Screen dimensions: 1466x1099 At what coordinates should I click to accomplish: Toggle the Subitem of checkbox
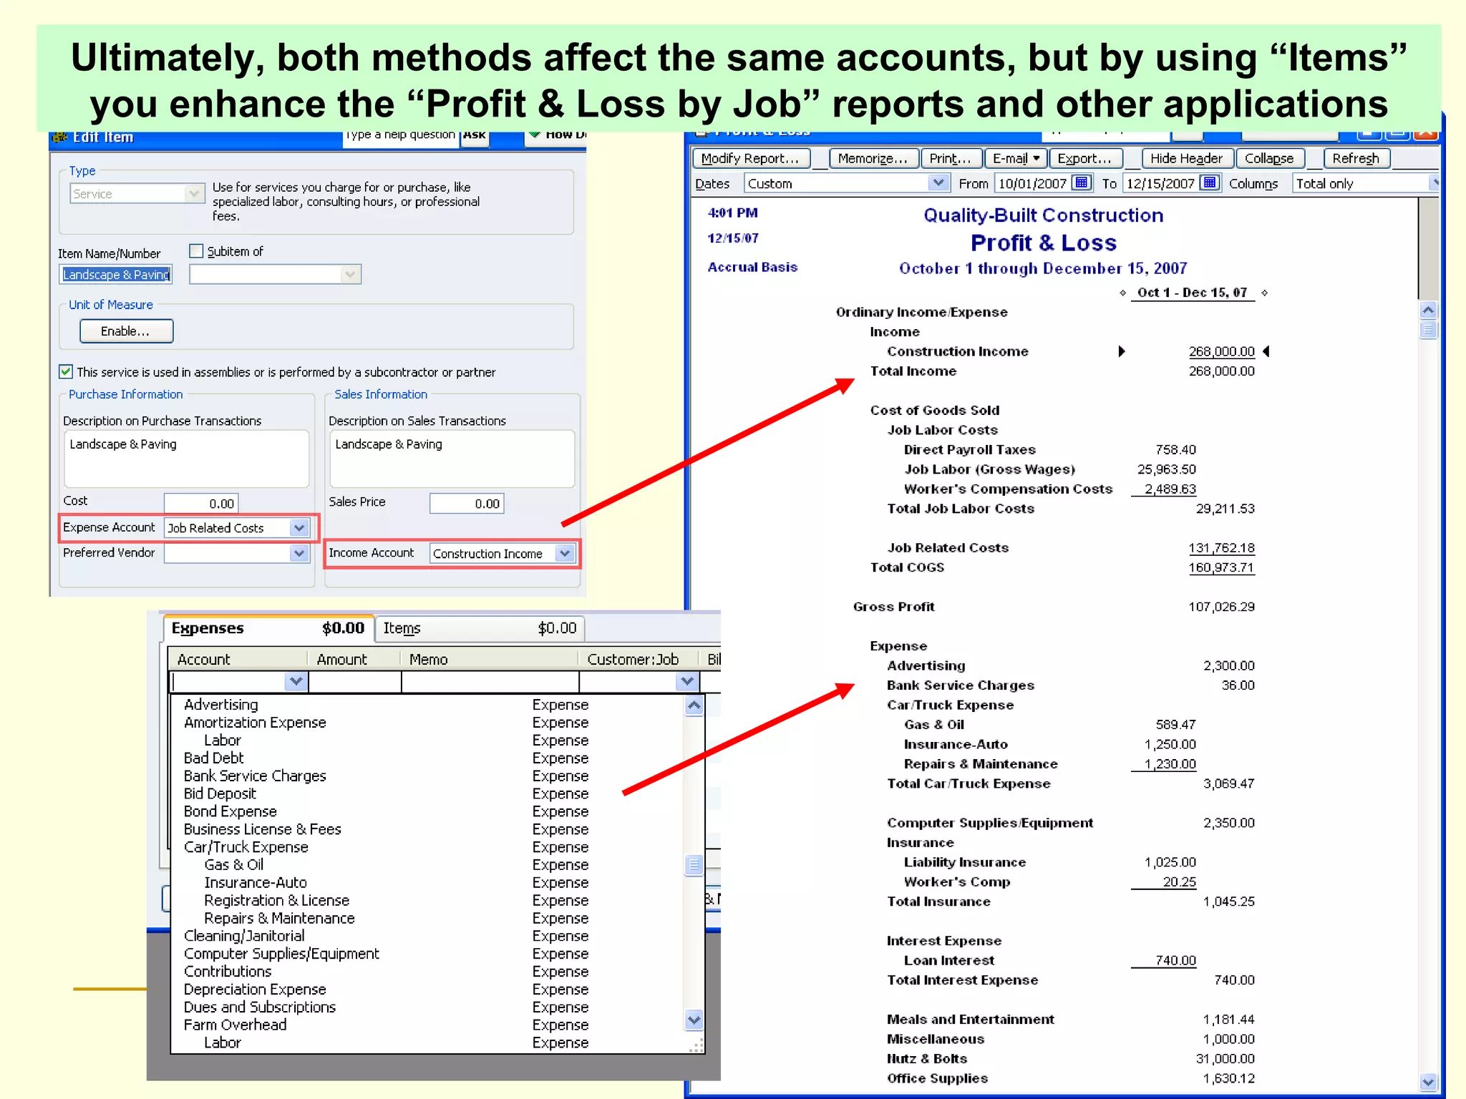(x=196, y=251)
